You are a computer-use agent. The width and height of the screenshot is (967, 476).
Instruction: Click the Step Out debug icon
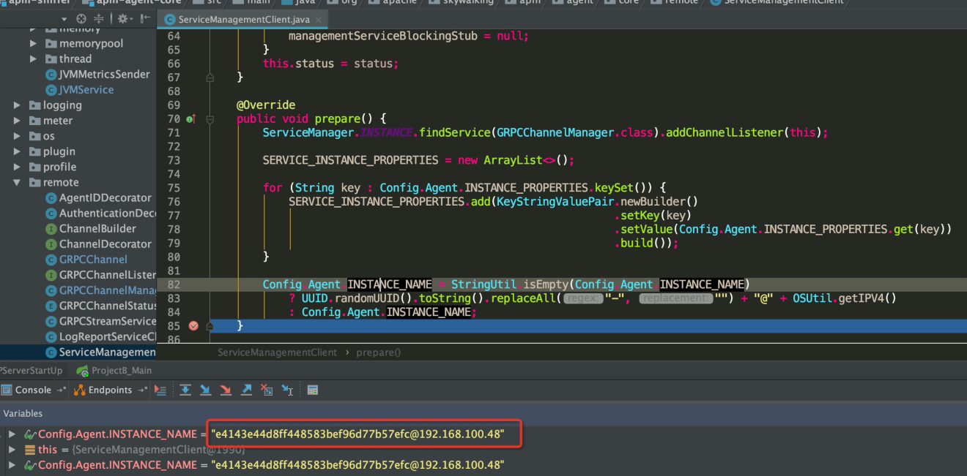click(247, 390)
